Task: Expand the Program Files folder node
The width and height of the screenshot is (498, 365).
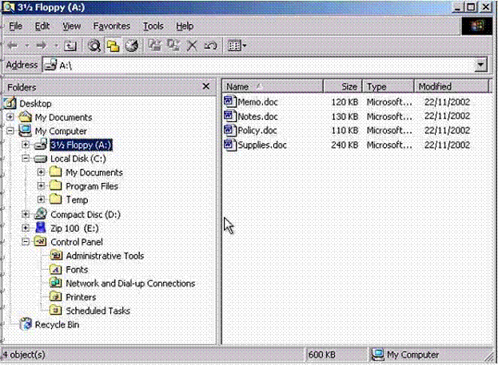Action: [x=41, y=186]
